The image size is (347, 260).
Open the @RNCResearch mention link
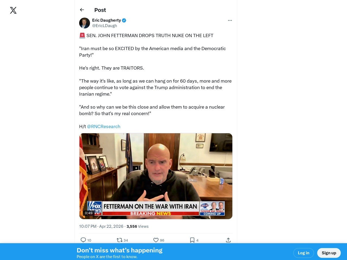point(104,126)
